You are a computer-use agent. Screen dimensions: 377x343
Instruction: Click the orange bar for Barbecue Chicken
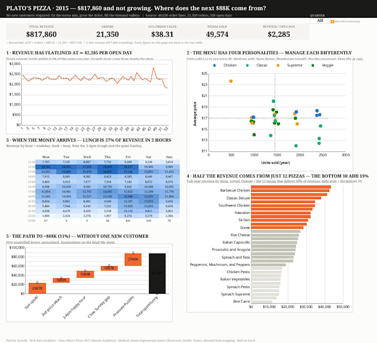[x=290, y=190]
